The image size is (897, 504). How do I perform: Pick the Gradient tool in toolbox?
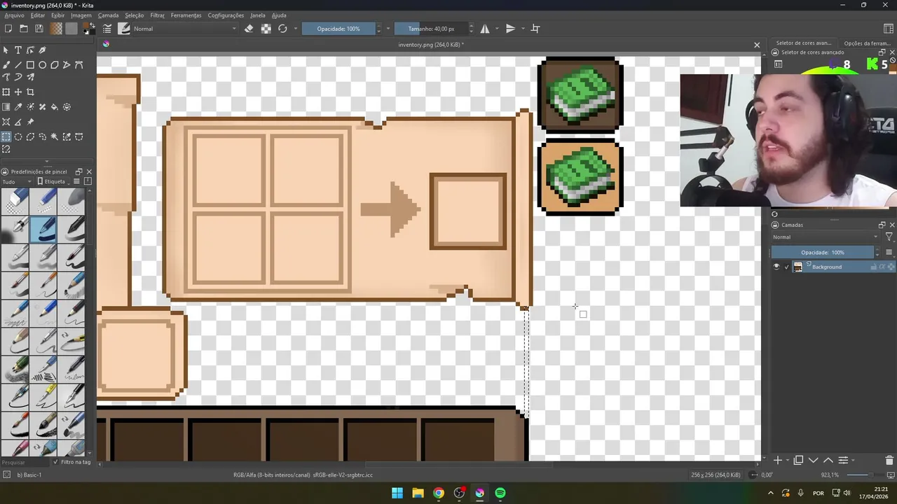(x=6, y=107)
